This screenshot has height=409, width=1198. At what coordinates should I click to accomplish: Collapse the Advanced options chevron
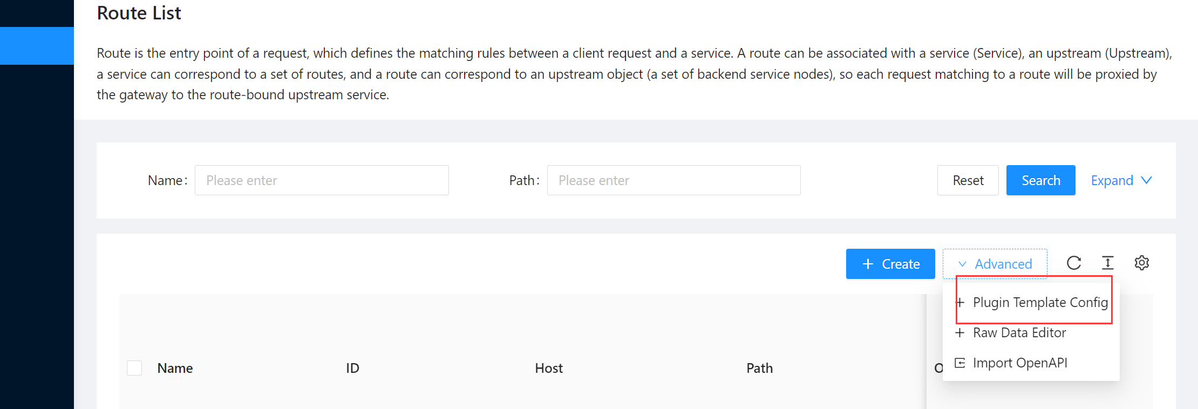(x=962, y=264)
